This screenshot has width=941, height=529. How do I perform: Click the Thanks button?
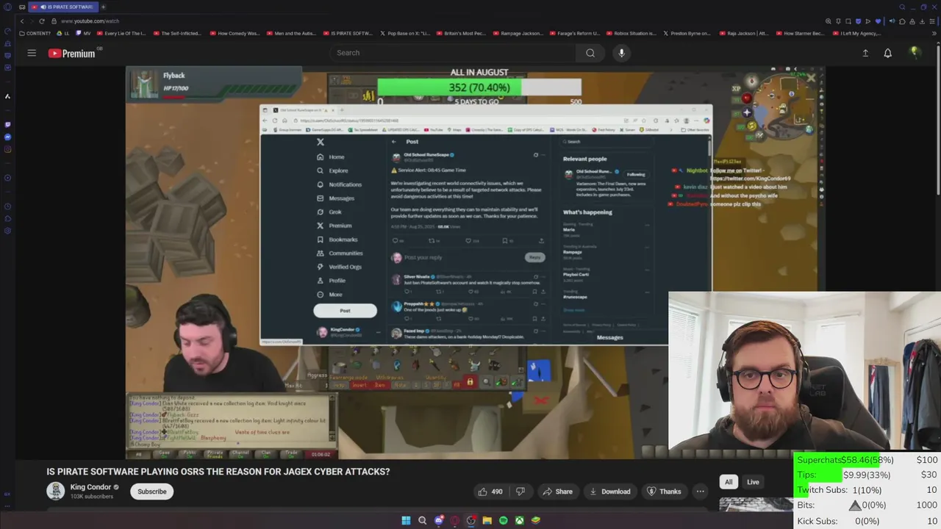pyautogui.click(x=664, y=492)
